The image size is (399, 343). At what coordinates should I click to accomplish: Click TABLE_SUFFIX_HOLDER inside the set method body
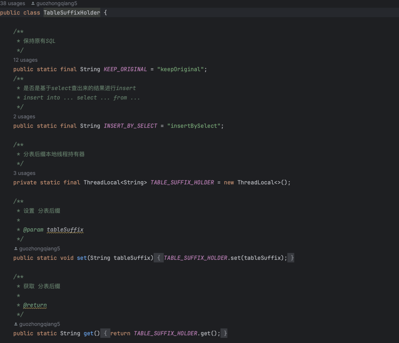(x=195, y=258)
